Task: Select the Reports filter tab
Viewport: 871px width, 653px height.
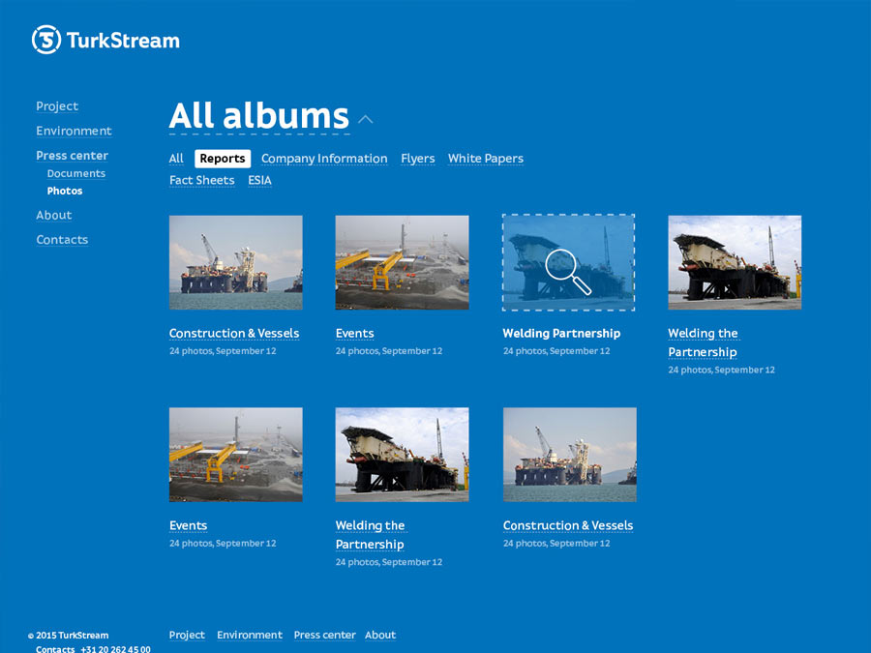Action: [222, 159]
